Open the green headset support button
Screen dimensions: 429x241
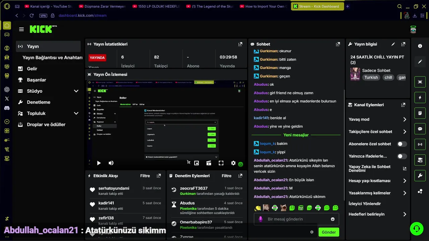pyautogui.click(x=417, y=229)
